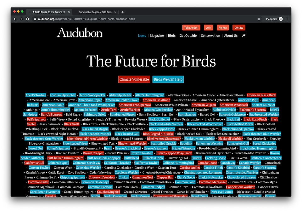Open the Audubon site search

[x=243, y=35]
